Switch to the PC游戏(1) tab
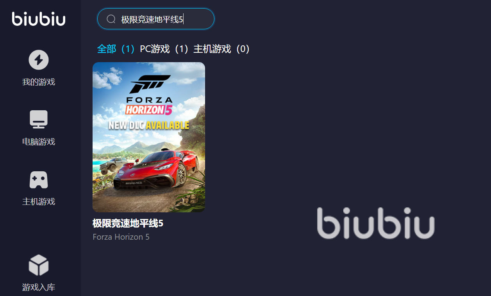The image size is (491, 296). click(164, 49)
